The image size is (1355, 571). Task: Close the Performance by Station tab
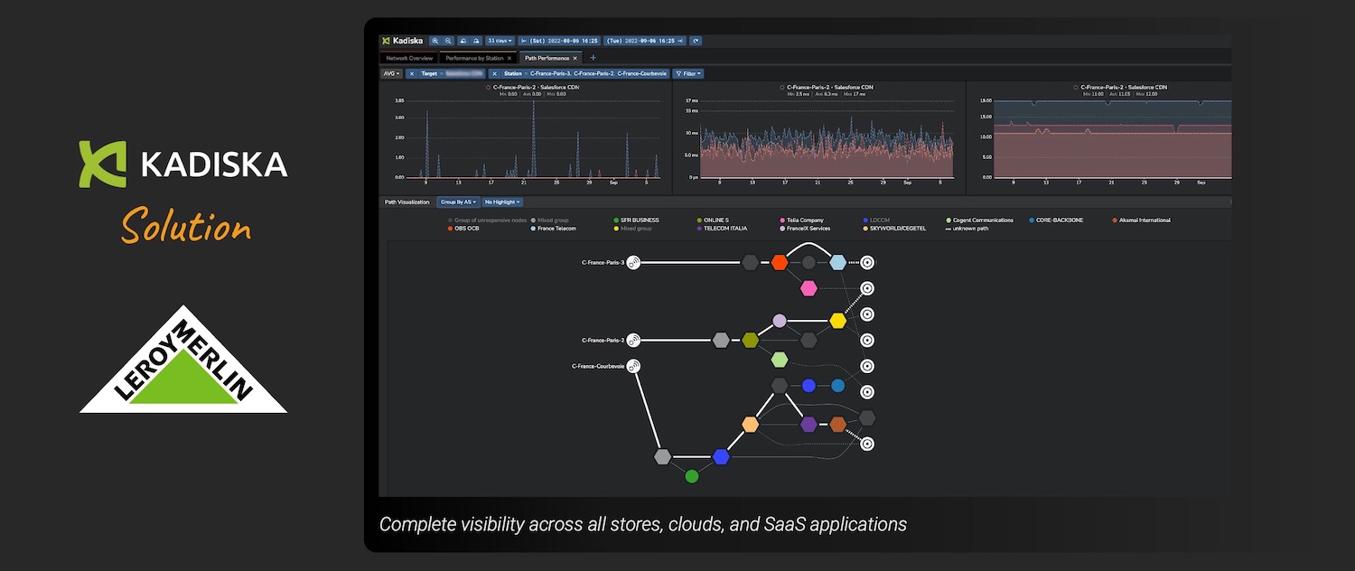click(x=509, y=58)
